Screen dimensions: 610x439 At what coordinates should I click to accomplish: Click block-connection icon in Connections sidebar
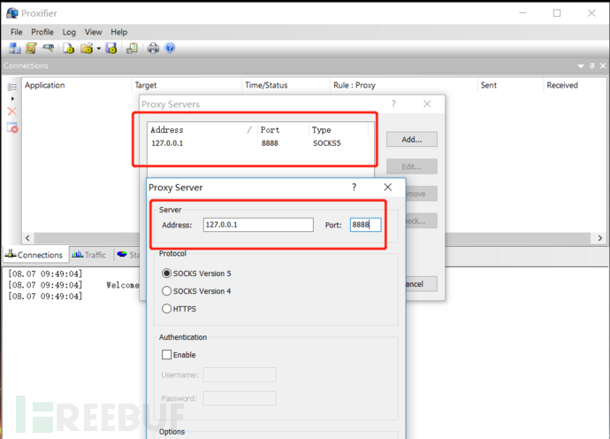12,127
